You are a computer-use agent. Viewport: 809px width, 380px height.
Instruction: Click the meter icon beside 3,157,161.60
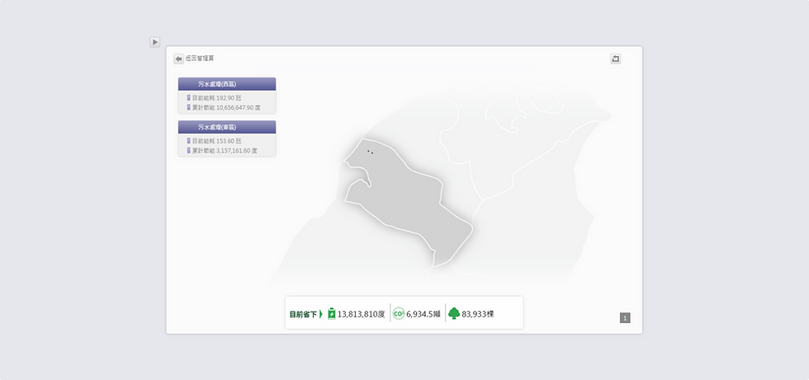coord(189,150)
